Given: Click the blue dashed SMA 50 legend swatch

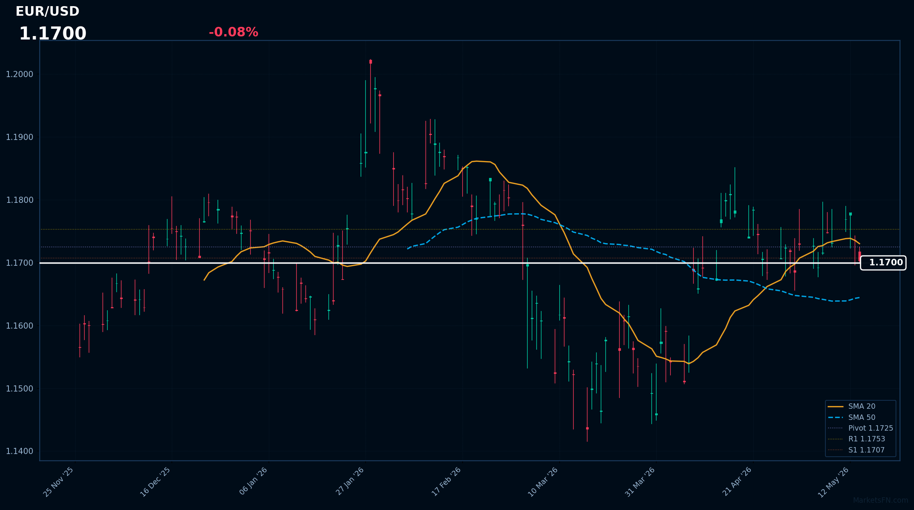Looking at the screenshot, I should (x=835, y=418).
